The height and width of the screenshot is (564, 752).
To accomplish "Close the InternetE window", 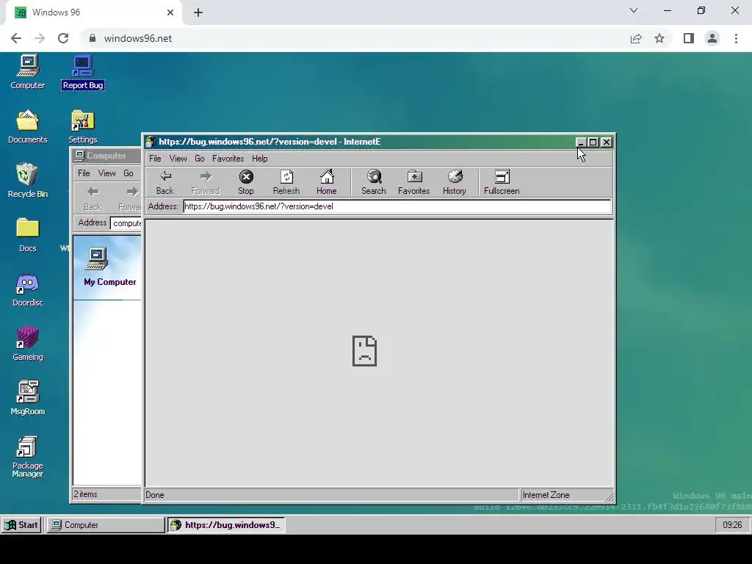I will 606,142.
